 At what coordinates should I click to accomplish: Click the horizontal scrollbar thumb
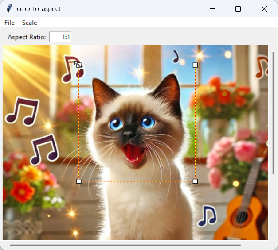[125, 245]
